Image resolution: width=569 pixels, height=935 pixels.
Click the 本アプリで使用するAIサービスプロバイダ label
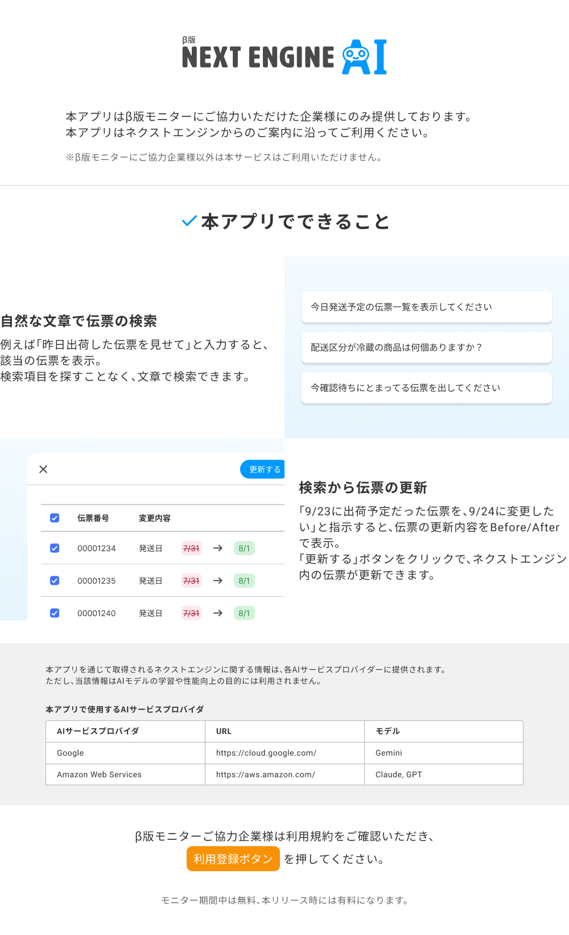click(125, 710)
